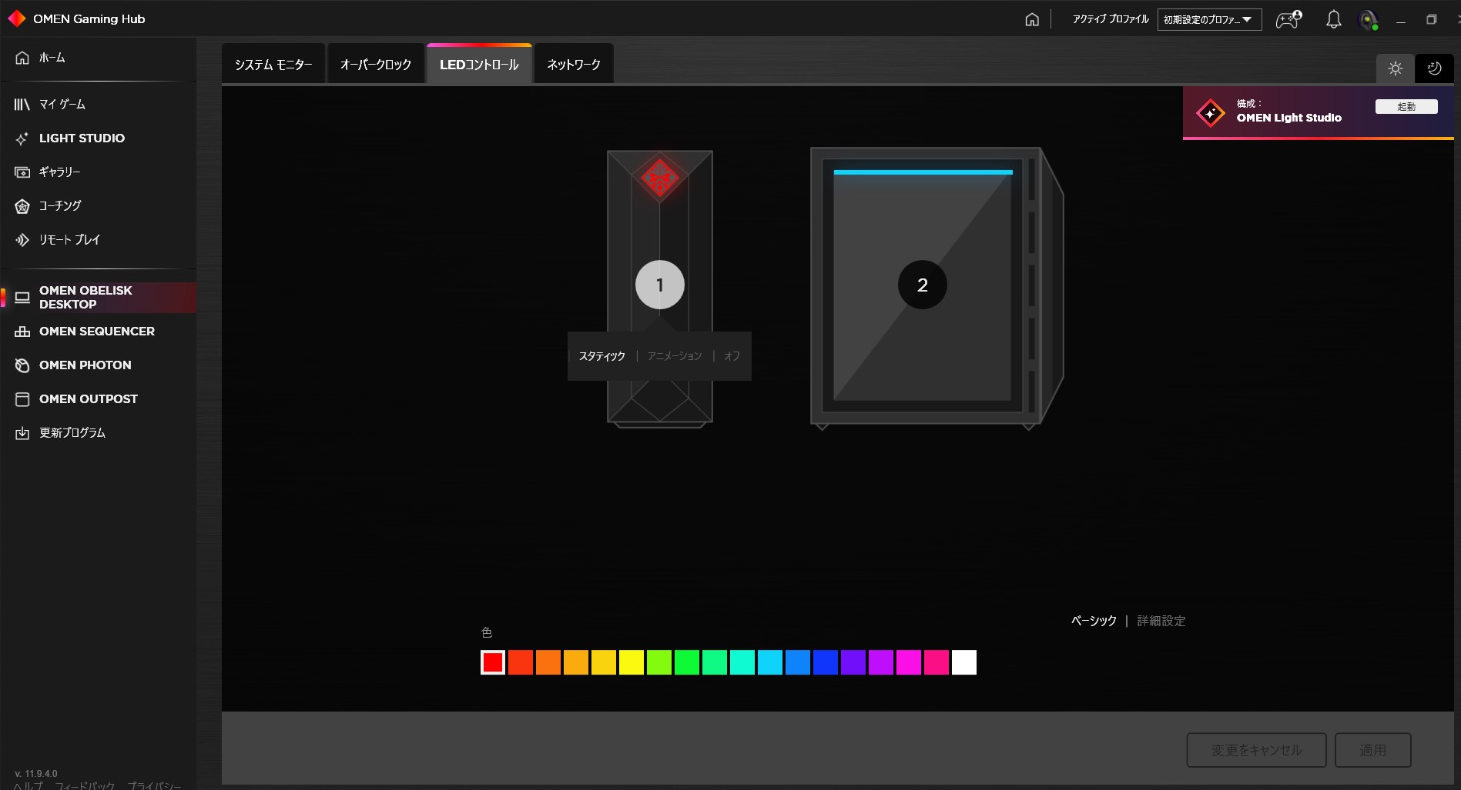Click the 適用 button
This screenshot has height=790, width=1461.
point(1372,750)
